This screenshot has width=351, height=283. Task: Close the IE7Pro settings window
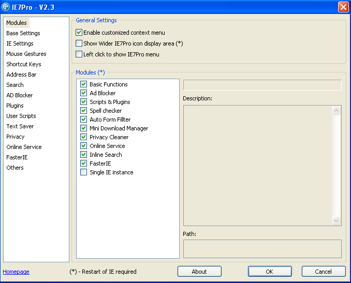(x=343, y=7)
